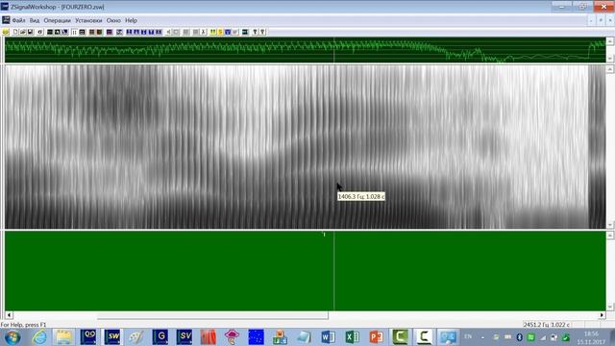Open the G app icon in the taskbar
The height and width of the screenshot is (346, 615).
[160, 337]
